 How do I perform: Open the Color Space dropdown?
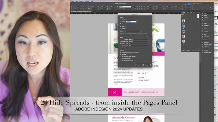click(139, 46)
